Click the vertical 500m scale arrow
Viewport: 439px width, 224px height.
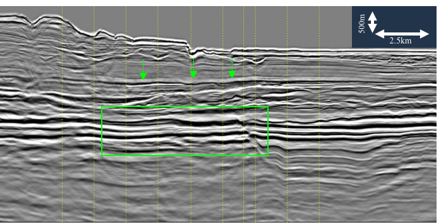coord(372,23)
